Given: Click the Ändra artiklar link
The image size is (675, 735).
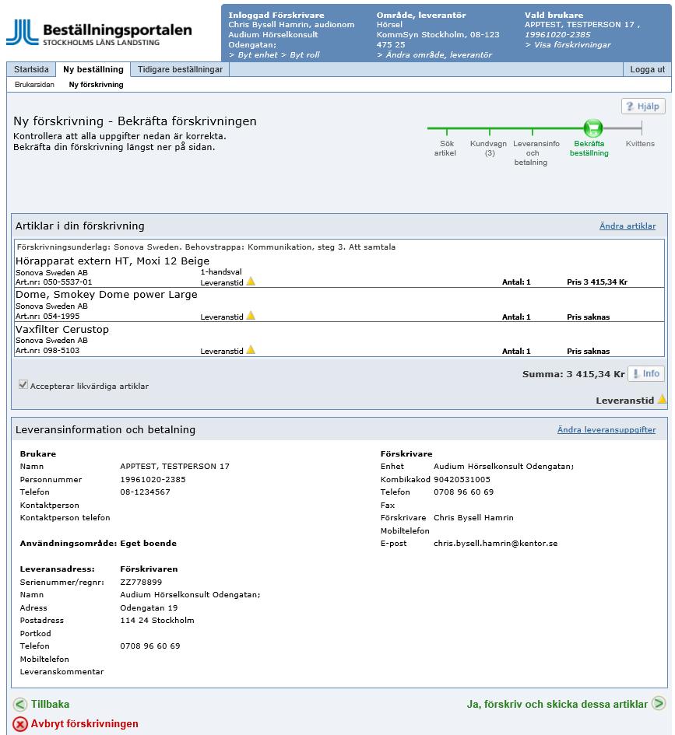Looking at the screenshot, I should (x=628, y=226).
